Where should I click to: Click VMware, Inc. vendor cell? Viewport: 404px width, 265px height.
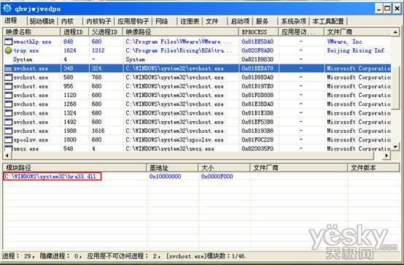coord(345,42)
